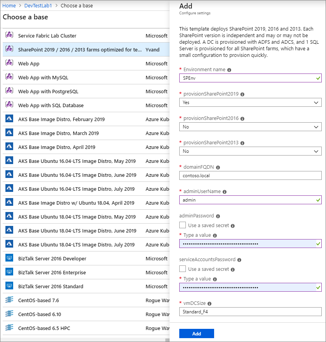Image resolution: width=326 pixels, height=342 pixels.
Task: Edit the adminUserName field
Action: pyautogui.click(x=250, y=200)
